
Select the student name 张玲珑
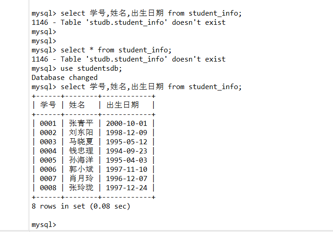tap(81, 188)
